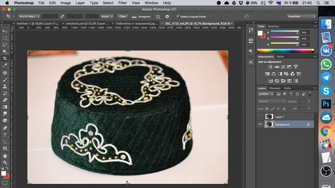Select the Gradient tool
The width and height of the screenshot is (335, 188).
pyautogui.click(x=5, y=107)
